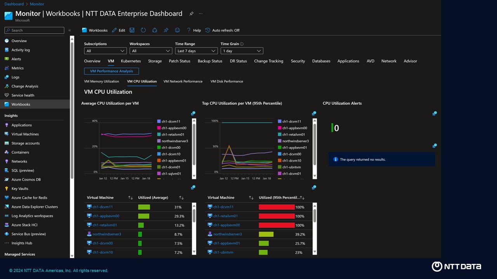Screen dimensions: 497x279
Task: Open the Time Range dropdown
Action: pyautogui.click(x=196, y=51)
